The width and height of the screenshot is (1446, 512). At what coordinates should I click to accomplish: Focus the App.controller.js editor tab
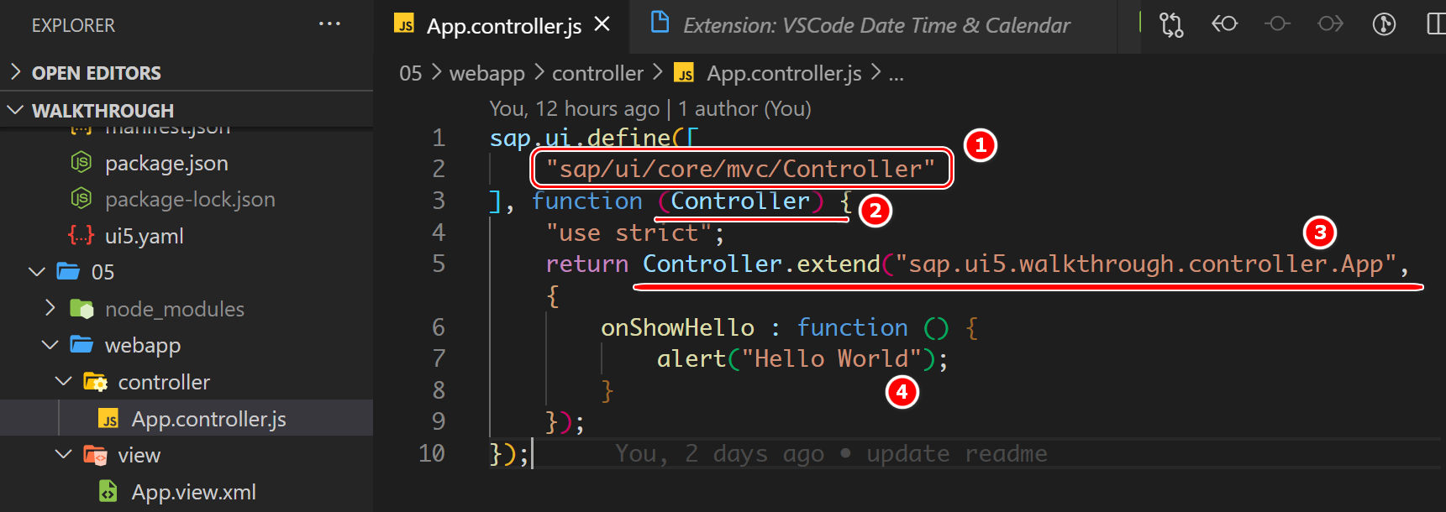pyautogui.click(x=501, y=25)
